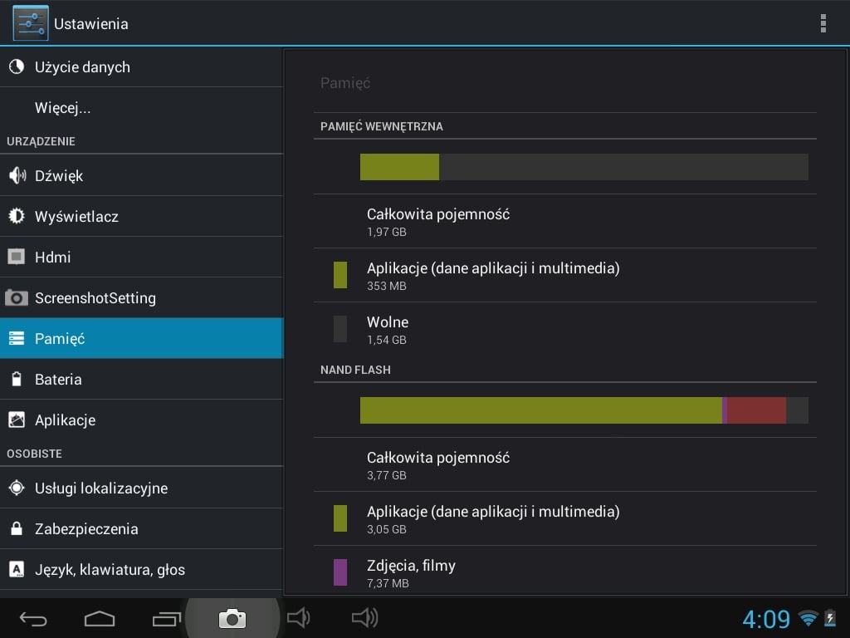Open Aplikacje entry showing 353 MB
Image resolution: width=850 pixels, height=638 pixels.
click(564, 275)
